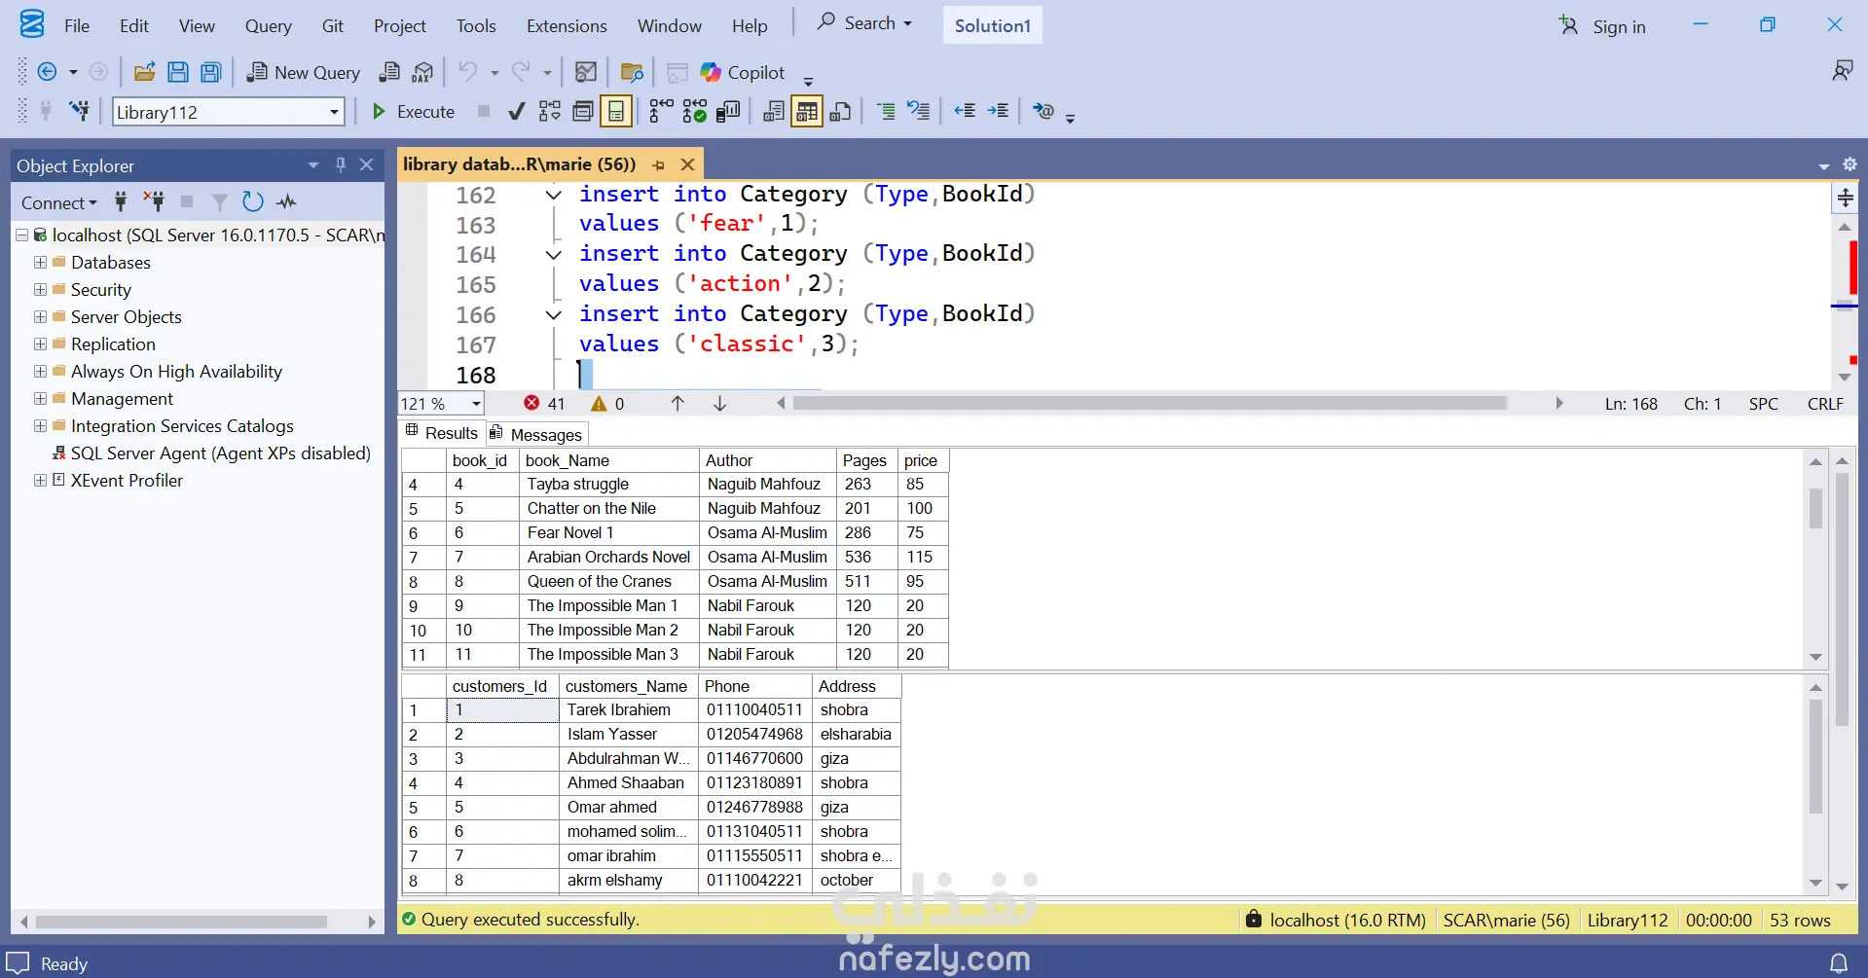The image size is (1868, 978).
Task: Execute the current query
Action: (414, 112)
